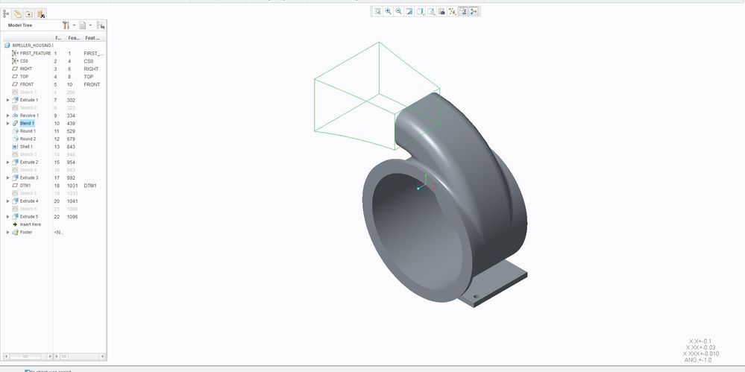Select the Round 2 feature
This screenshot has width=745, height=372.
(x=28, y=139)
